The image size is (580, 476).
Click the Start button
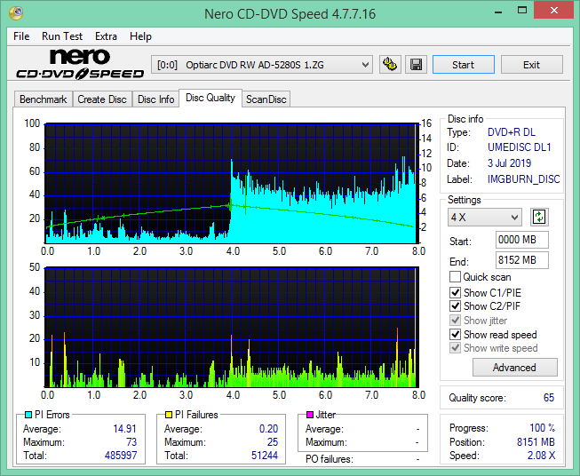coord(464,65)
